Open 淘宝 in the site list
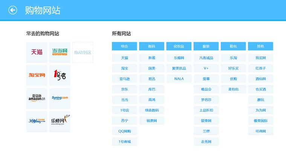 point(124,68)
